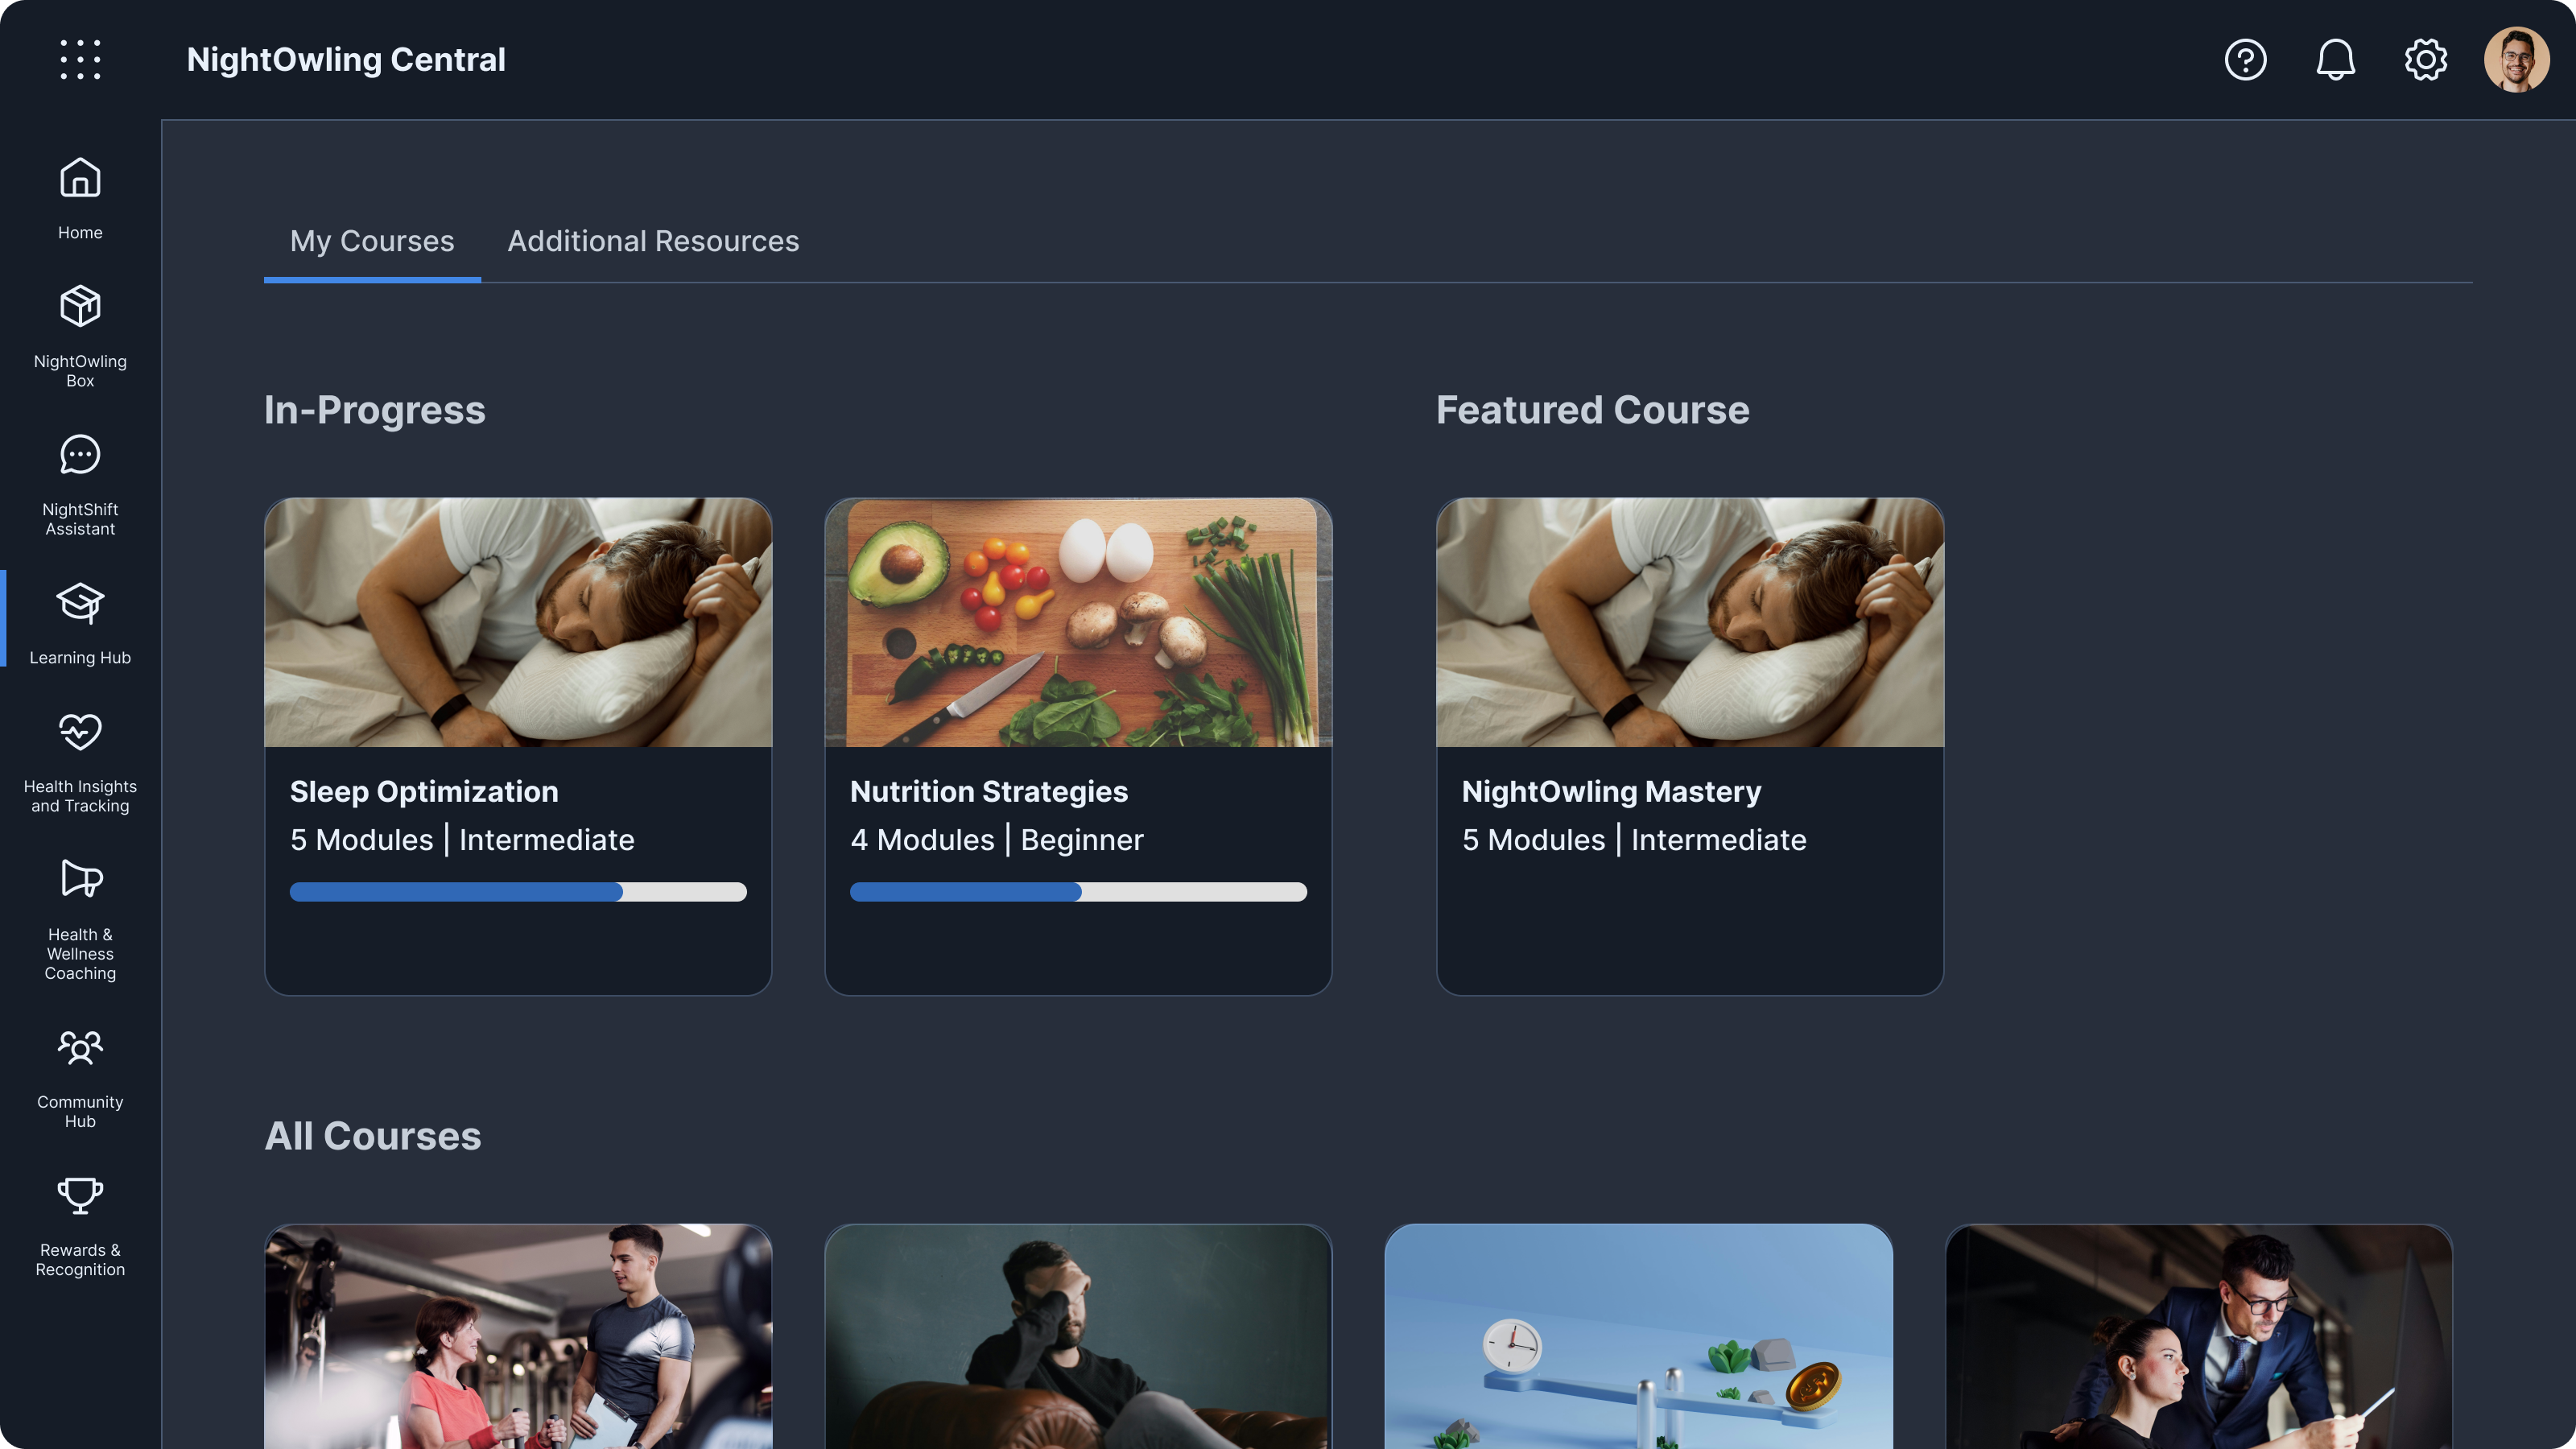Open Nutrition Strategies course title
Screen dimensions: 2576x1449
[x=989, y=791]
